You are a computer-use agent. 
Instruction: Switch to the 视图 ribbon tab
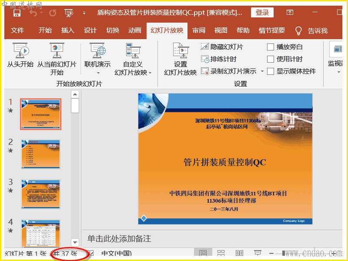pyautogui.click(x=221, y=30)
